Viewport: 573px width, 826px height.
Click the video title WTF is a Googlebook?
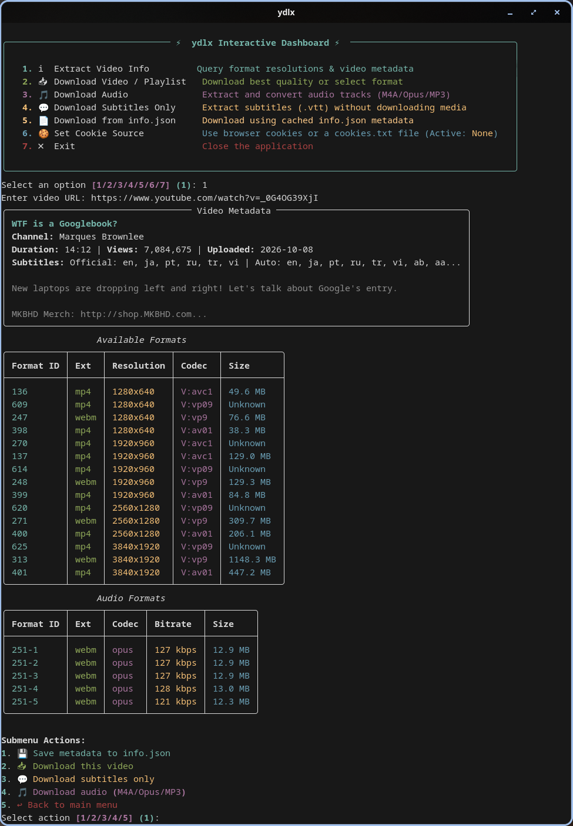pos(65,224)
